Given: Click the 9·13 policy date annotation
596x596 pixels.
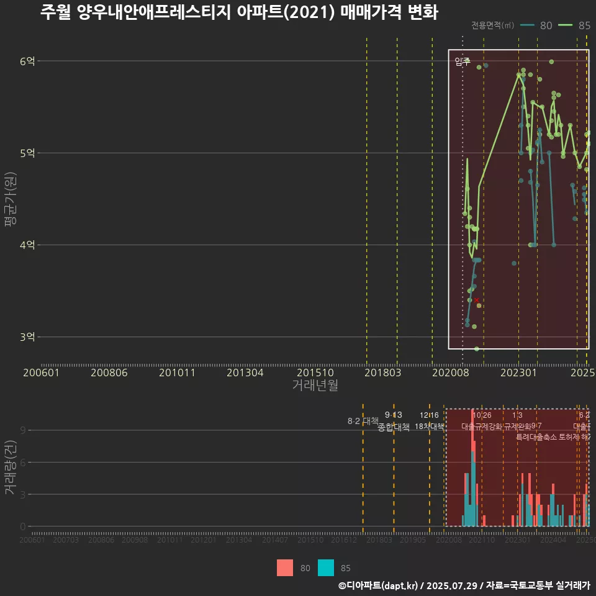Looking at the screenshot, I should 394,415.
